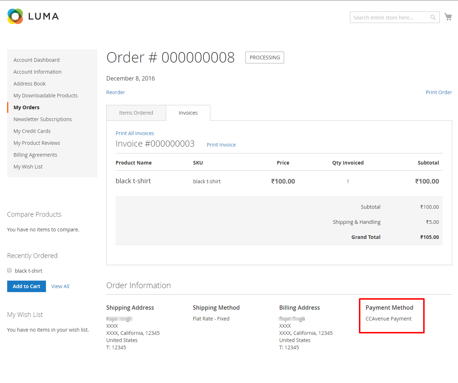Click the Reorder link
Screen dimensions: 458x383
[116, 92]
